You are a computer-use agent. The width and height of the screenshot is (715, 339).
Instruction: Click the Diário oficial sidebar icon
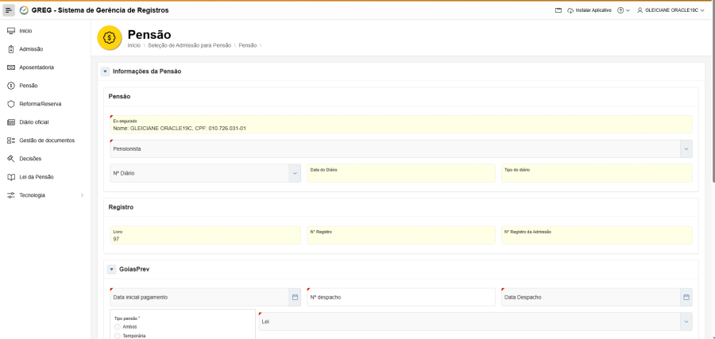pos(11,122)
